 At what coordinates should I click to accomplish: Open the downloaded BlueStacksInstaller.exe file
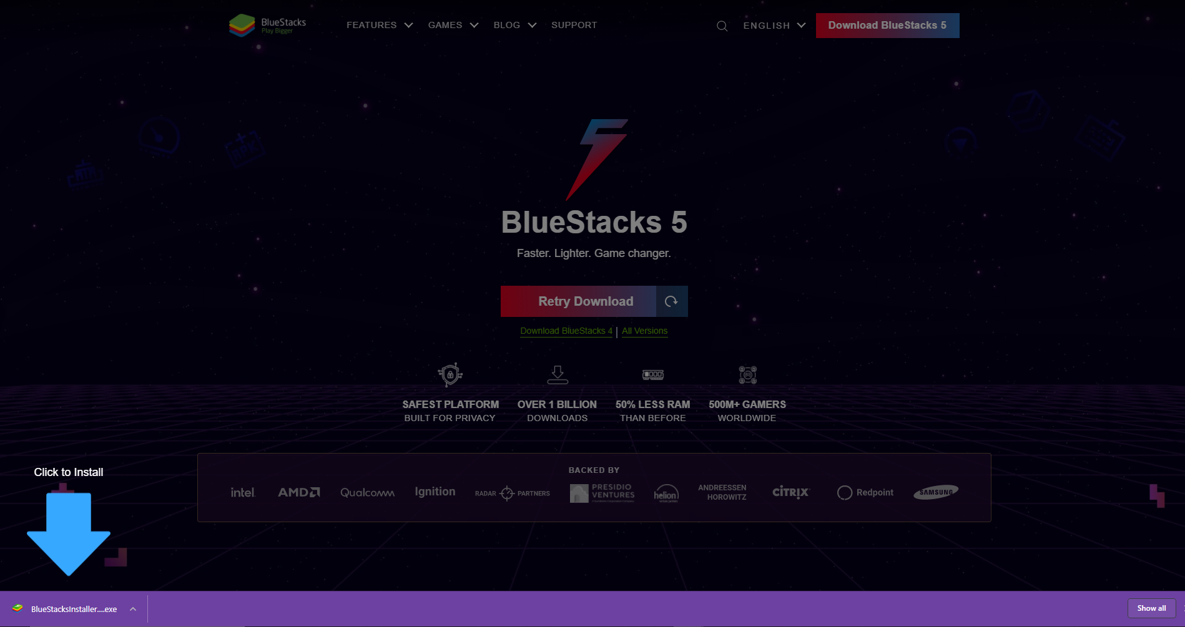tap(74, 609)
